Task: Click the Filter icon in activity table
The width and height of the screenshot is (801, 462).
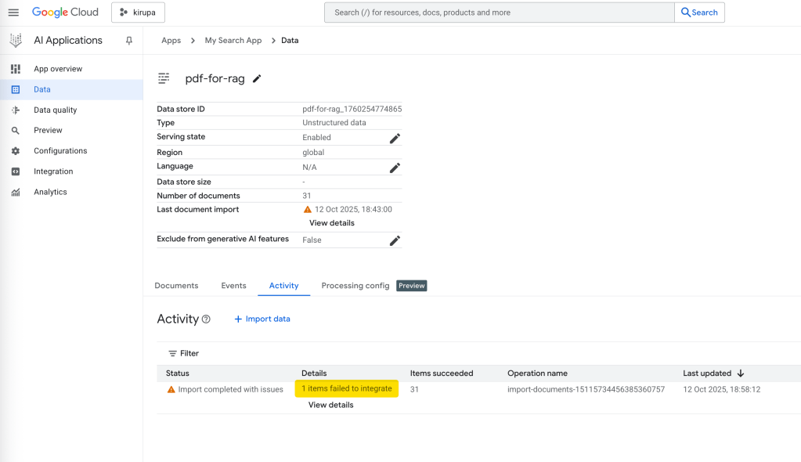Action: [x=173, y=354]
